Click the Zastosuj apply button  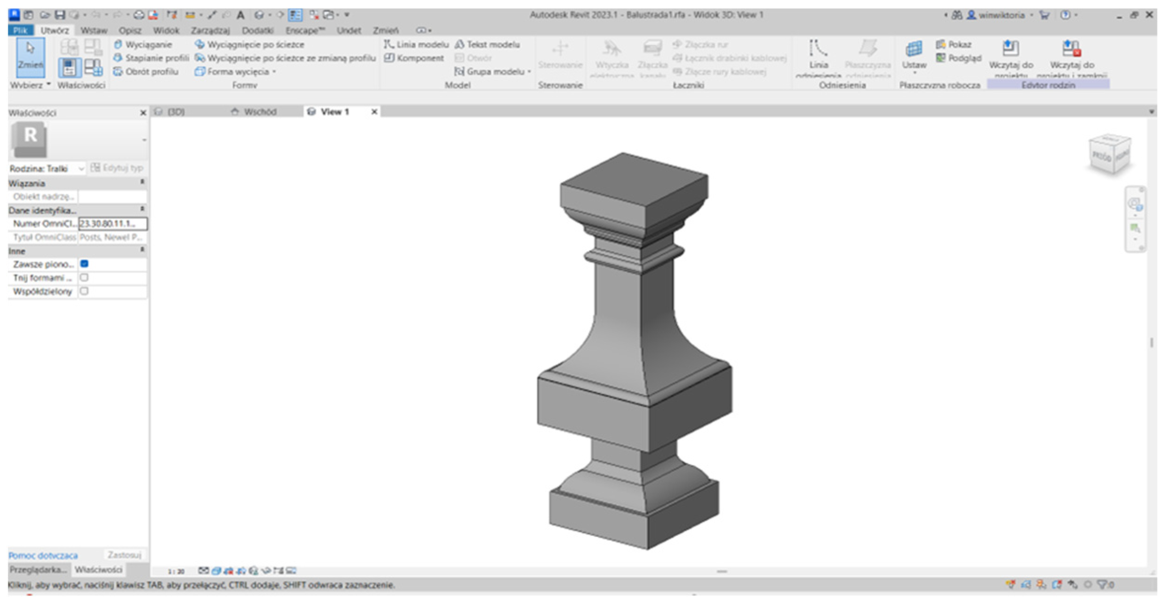coord(124,555)
